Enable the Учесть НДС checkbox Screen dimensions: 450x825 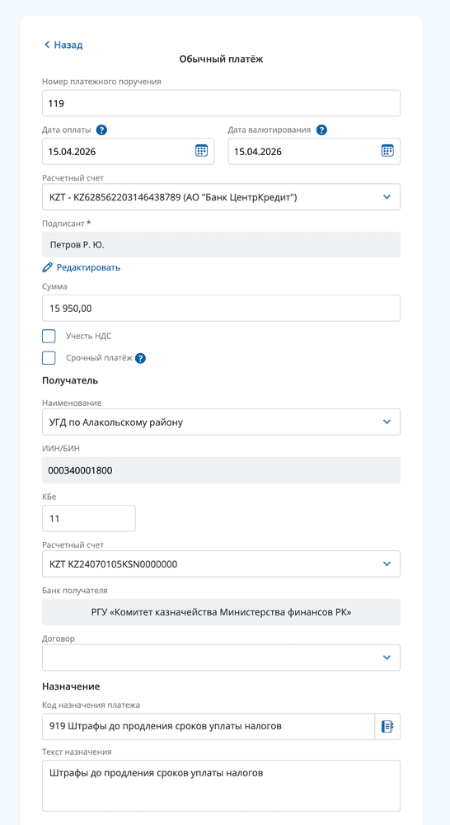tap(49, 337)
